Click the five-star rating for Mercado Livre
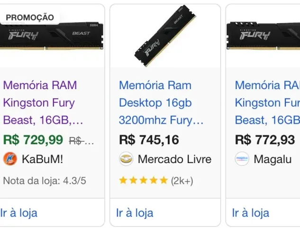 point(144,181)
